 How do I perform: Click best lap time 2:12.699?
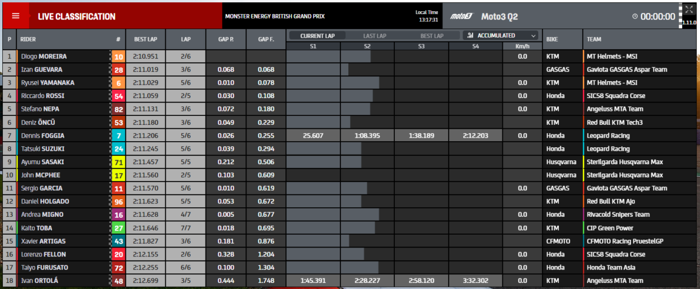pyautogui.click(x=146, y=281)
